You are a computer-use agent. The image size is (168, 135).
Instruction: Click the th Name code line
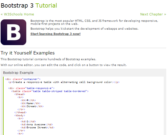click(x=31, y=103)
